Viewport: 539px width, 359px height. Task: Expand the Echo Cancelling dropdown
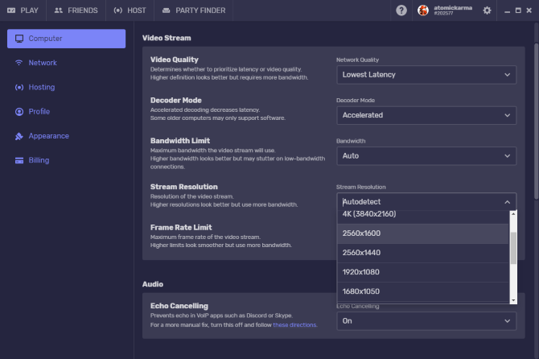click(x=426, y=320)
